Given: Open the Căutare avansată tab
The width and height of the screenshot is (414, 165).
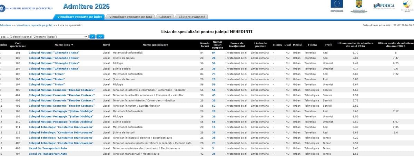Looking at the screenshot, I should tap(192, 17).
